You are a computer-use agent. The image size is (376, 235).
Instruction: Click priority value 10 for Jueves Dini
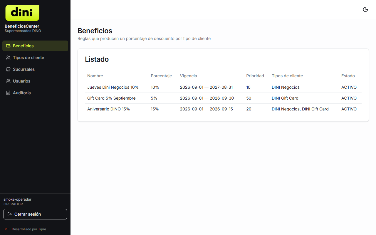(x=249, y=87)
